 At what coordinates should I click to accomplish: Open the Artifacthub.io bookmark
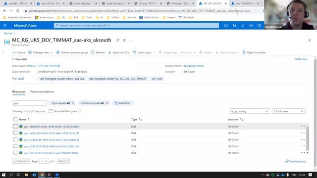(149, 17)
